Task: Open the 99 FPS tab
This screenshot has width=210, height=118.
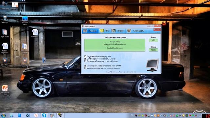Action: point(104,31)
